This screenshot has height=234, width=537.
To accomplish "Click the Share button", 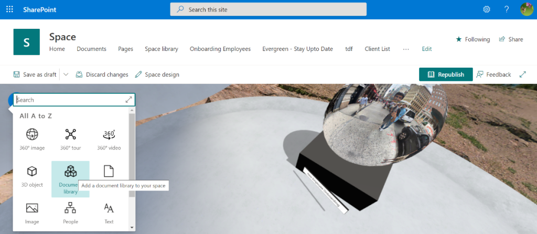I will tap(511, 39).
